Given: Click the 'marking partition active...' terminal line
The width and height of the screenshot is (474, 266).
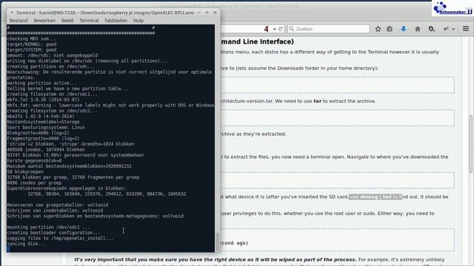Looking at the screenshot, I should (x=41, y=83).
